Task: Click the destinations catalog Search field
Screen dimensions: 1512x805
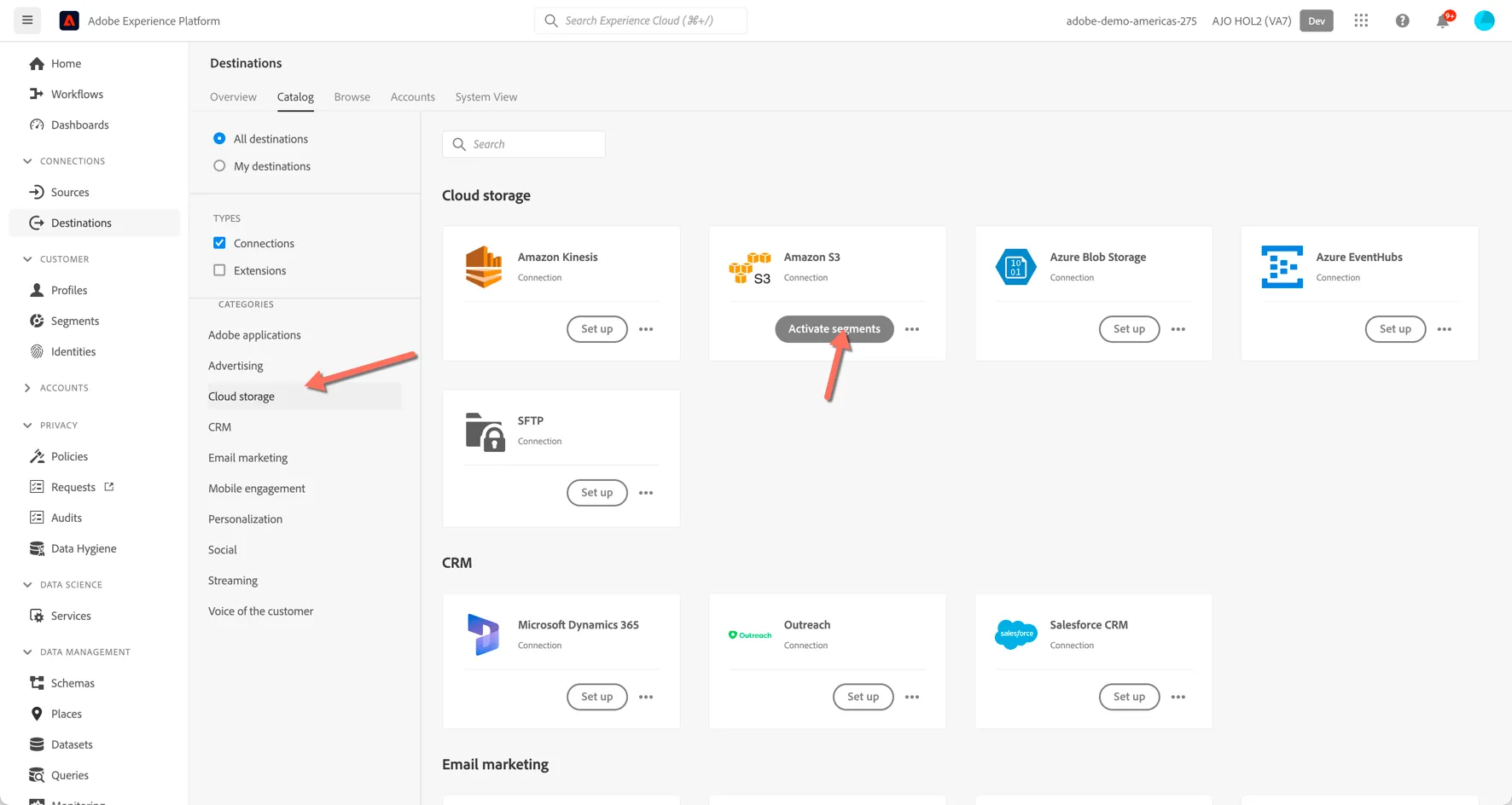Action: 524,144
